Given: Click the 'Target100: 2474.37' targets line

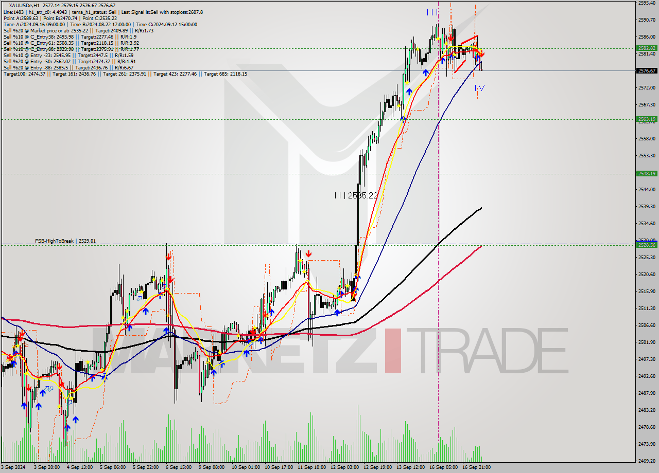Looking at the screenshot, I should point(125,74).
